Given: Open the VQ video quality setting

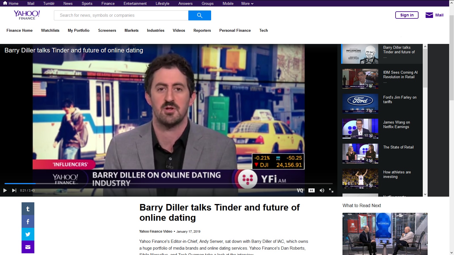Looking at the screenshot, I should 300,190.
